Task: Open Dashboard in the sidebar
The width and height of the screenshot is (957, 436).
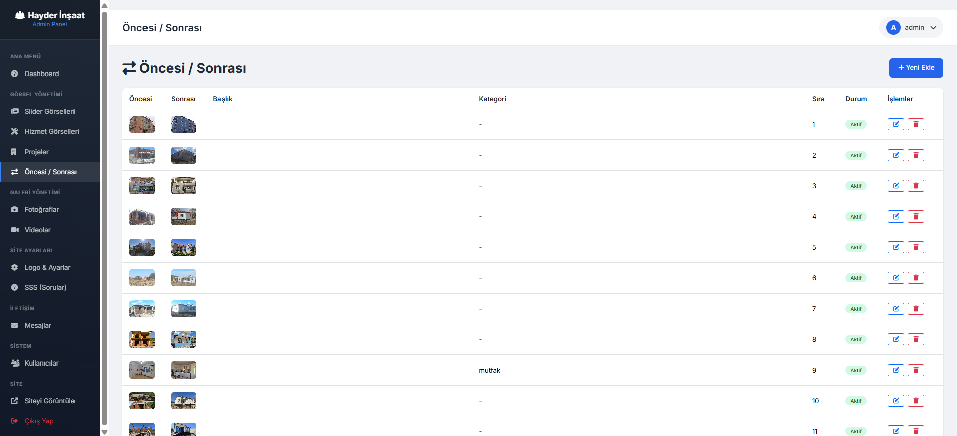Action: click(50, 74)
